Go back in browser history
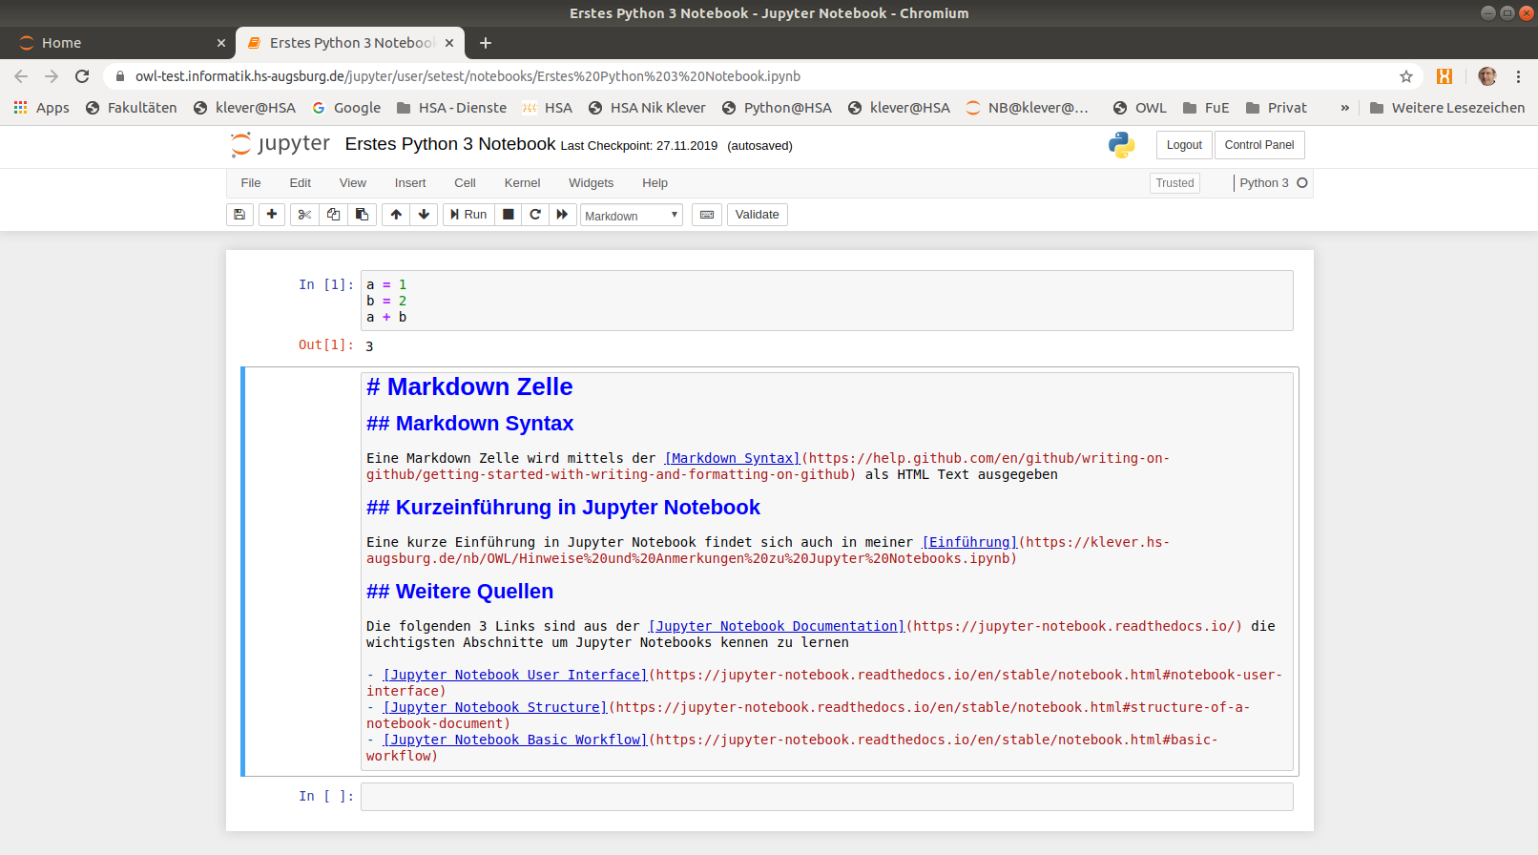 [x=22, y=76]
